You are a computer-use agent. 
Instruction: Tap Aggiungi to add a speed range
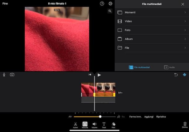click(149, 117)
